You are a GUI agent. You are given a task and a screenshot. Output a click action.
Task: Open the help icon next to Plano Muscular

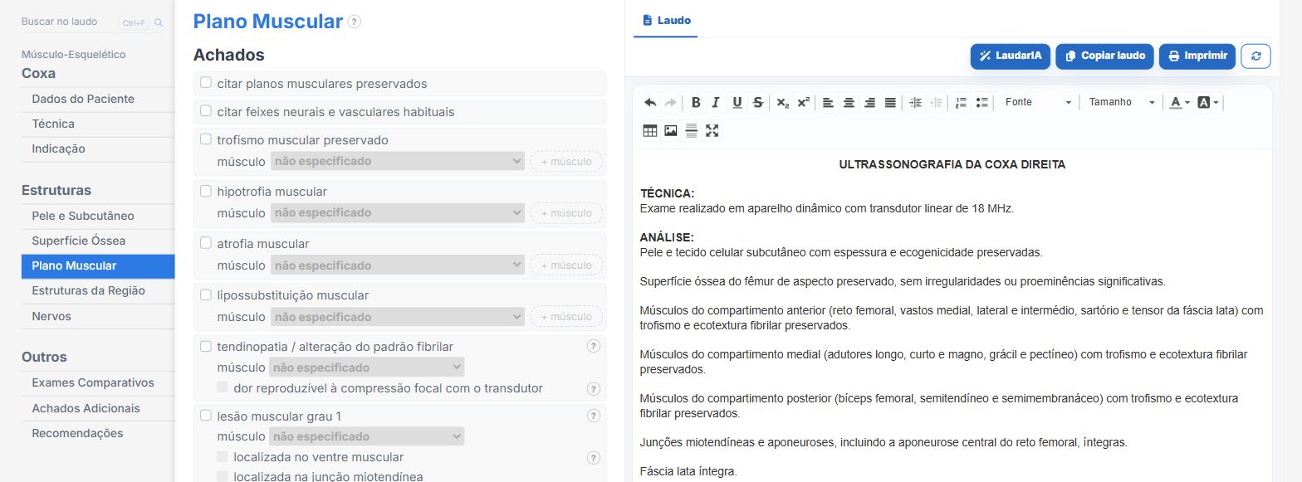pyautogui.click(x=355, y=22)
